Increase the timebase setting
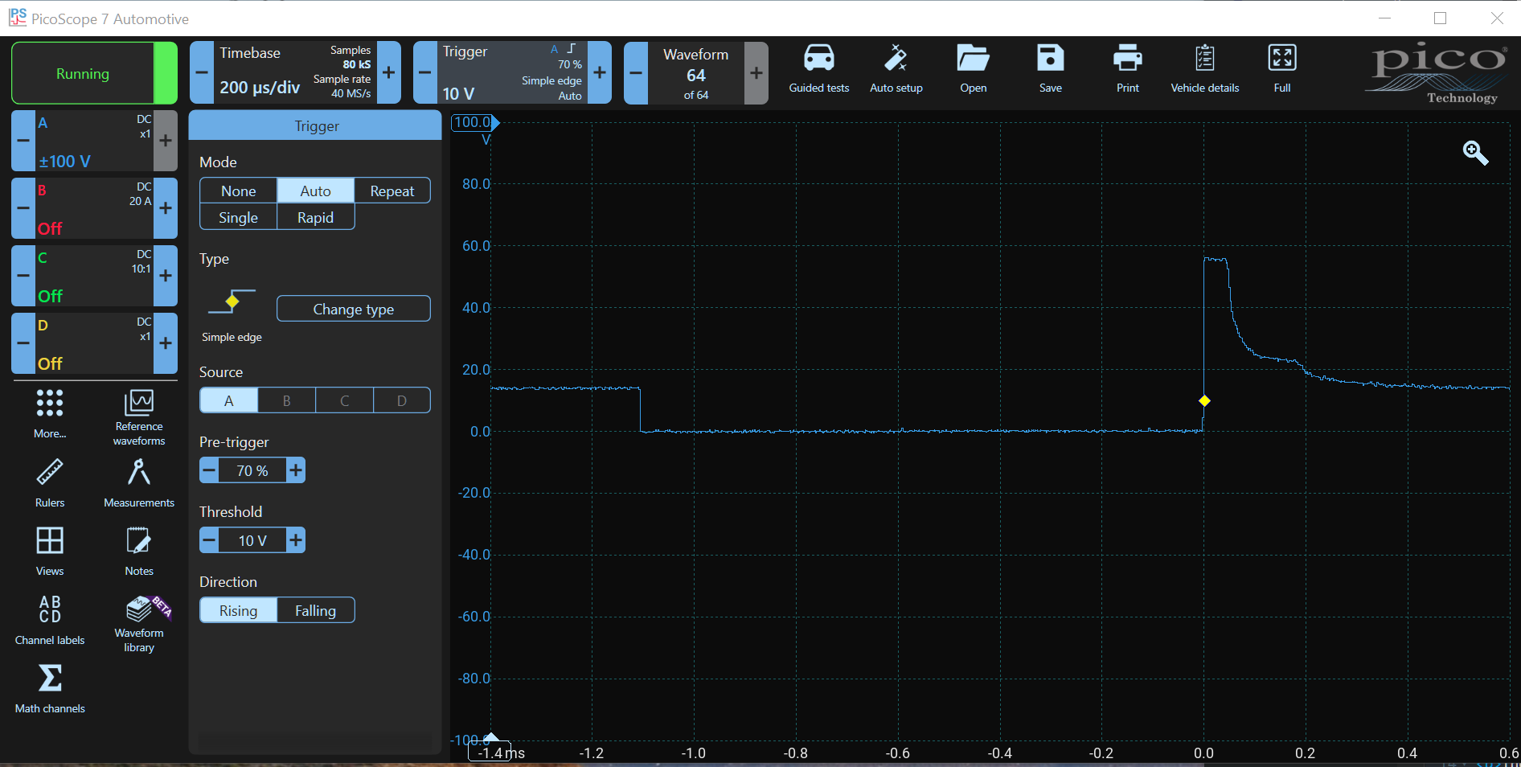The width and height of the screenshot is (1521, 767). click(389, 72)
